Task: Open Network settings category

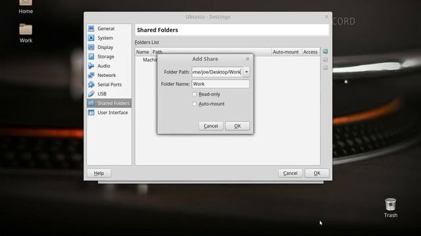Action: [109, 75]
